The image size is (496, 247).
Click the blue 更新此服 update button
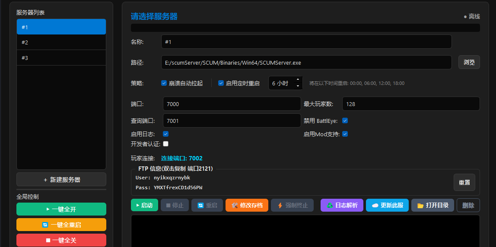[x=387, y=205]
